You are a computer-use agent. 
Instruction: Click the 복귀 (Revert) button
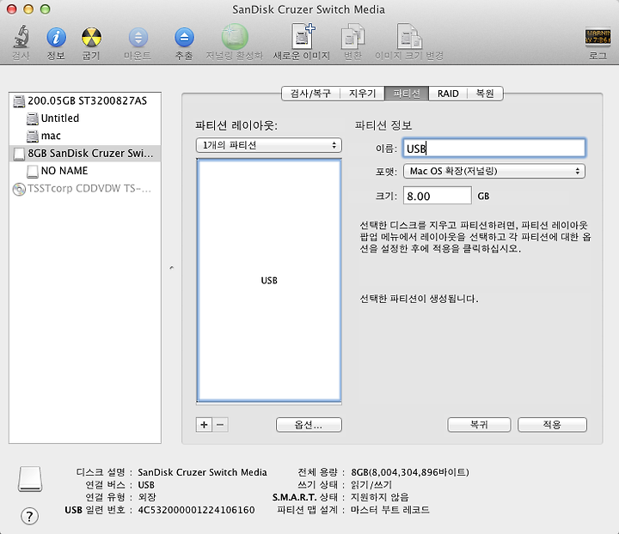[479, 425]
